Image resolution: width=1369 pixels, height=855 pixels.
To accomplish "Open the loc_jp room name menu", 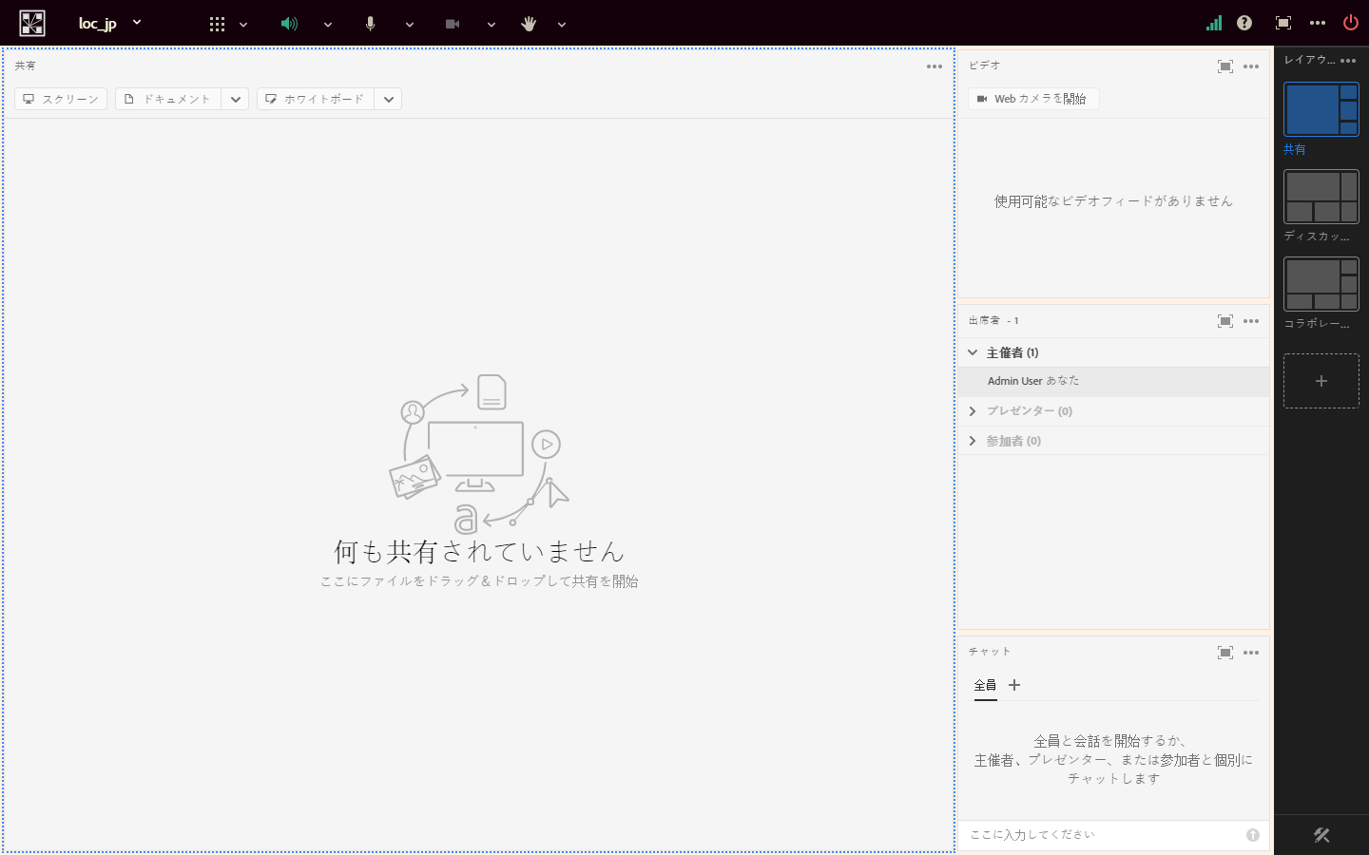I will point(110,23).
